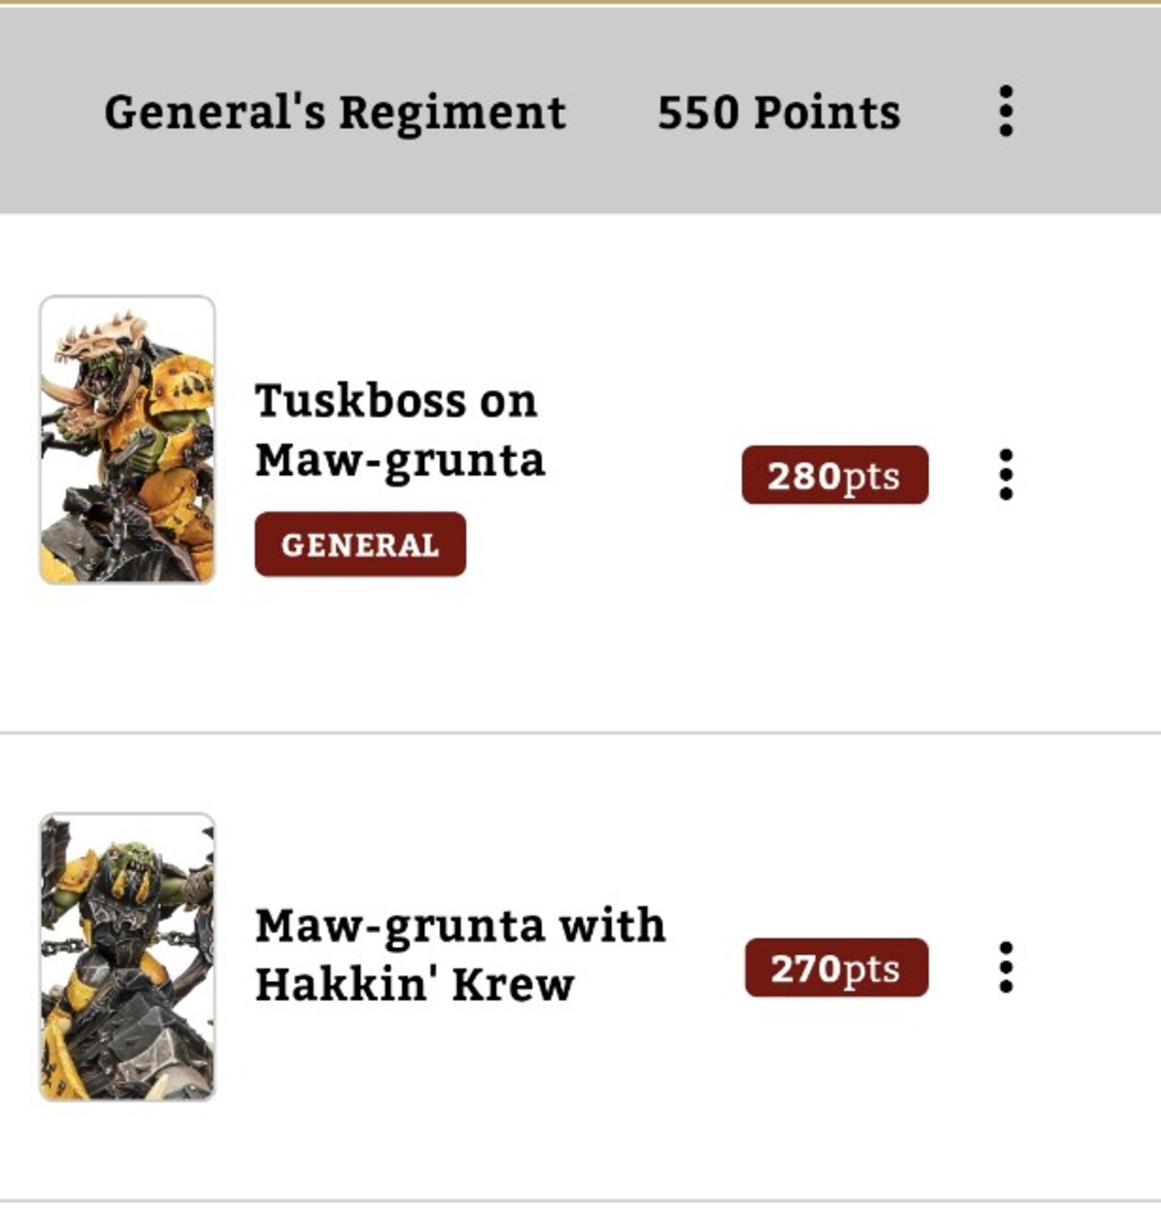This screenshot has height=1208, width=1161.
Task: Click the red GENERAL badge
Action: click(x=360, y=544)
